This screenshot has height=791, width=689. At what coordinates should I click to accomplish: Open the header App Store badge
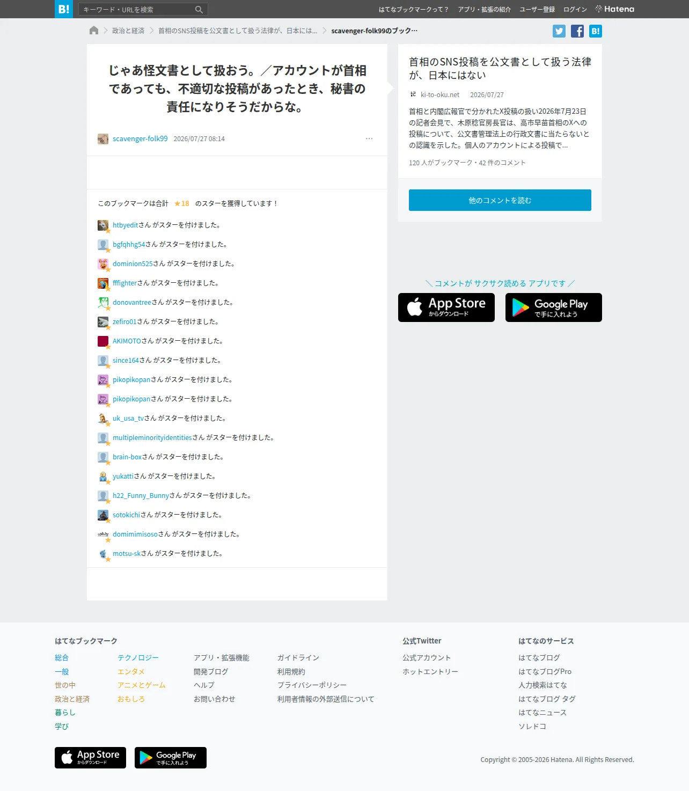pyautogui.click(x=446, y=307)
